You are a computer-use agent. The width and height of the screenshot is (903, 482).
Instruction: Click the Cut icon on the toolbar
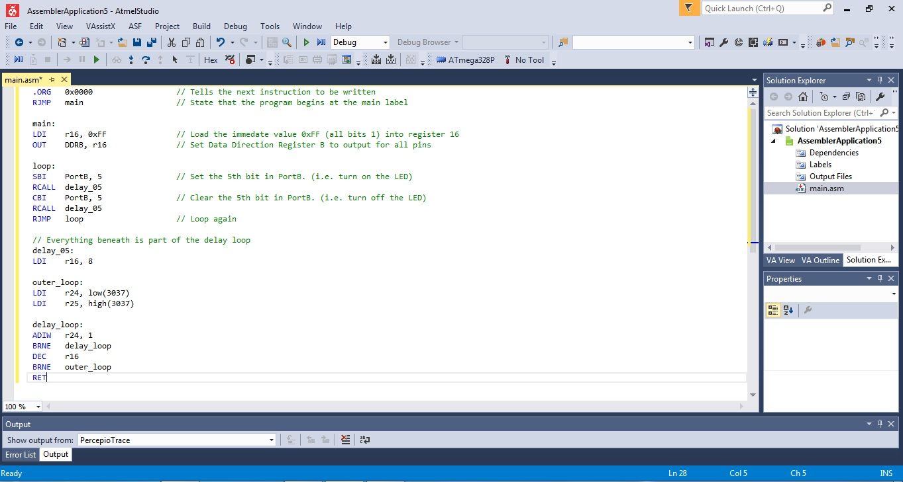[x=171, y=42]
